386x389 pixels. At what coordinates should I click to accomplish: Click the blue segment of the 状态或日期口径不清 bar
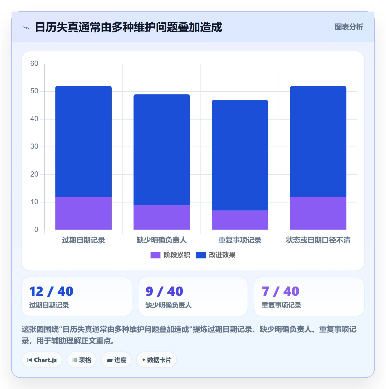click(x=318, y=141)
